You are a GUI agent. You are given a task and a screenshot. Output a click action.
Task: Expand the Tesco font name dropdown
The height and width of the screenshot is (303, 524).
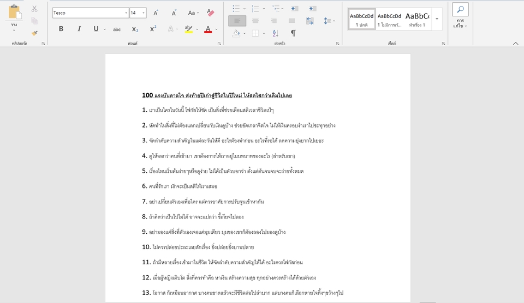(126, 13)
